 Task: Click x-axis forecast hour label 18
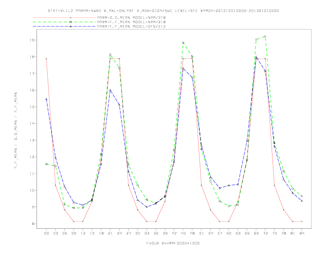(x=101, y=233)
